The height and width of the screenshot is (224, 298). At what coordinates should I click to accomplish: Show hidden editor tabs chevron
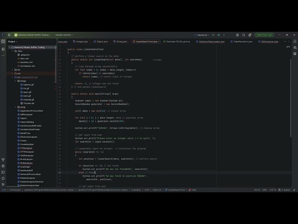tap(284, 42)
